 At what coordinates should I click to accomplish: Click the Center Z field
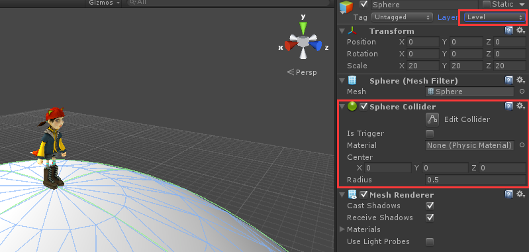pos(503,168)
